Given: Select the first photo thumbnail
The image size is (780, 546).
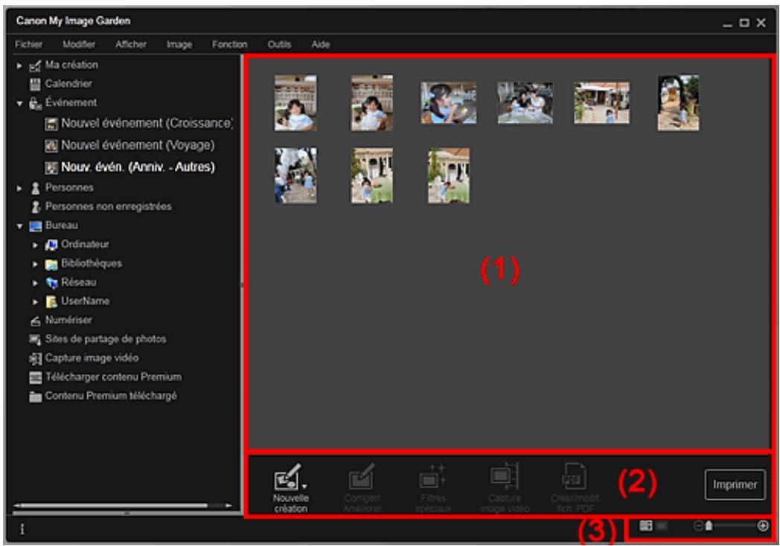Looking at the screenshot, I should [295, 102].
